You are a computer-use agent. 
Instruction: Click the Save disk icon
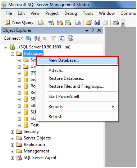coord(97,22)
